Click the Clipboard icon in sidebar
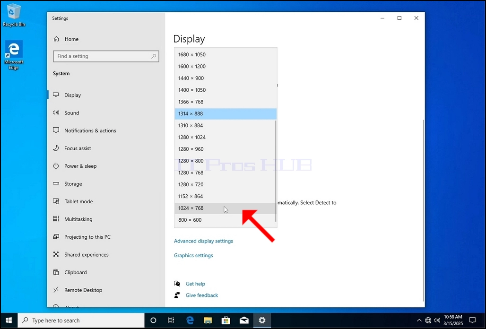 (56, 272)
